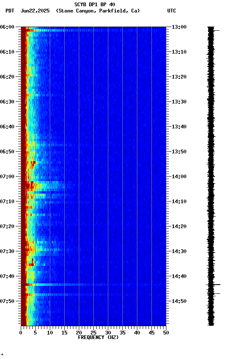Click the 14:10 UTC time label
Image resolution: width=229 pixels, height=359 pixels.
(179, 202)
